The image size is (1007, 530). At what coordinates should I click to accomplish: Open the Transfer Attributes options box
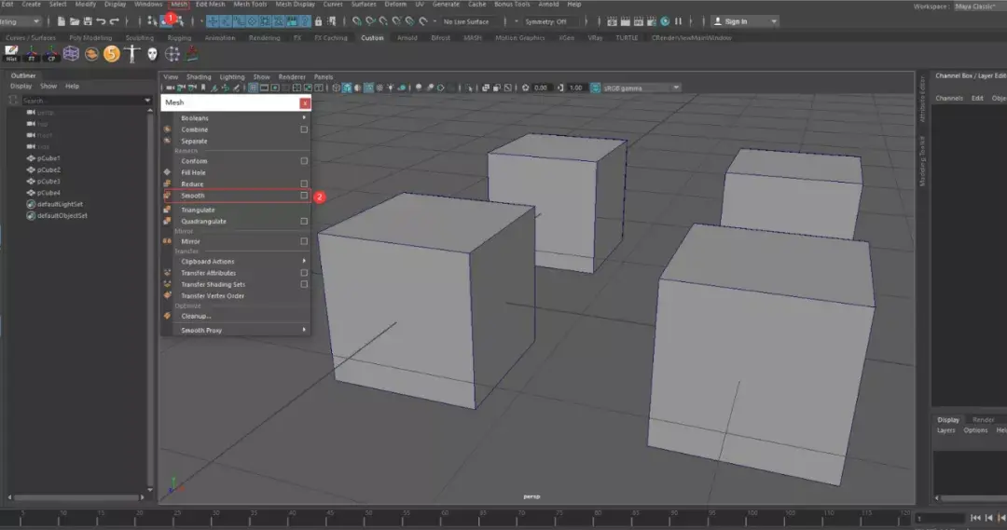304,273
